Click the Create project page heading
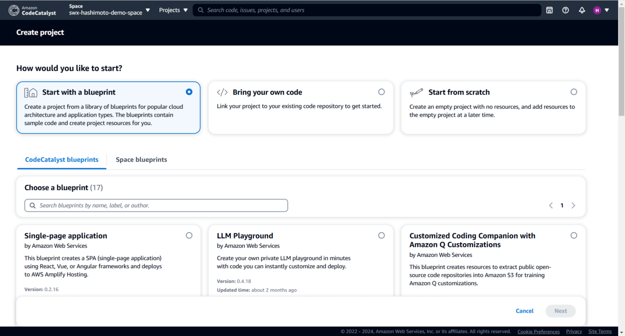This screenshot has width=625, height=336. [40, 32]
